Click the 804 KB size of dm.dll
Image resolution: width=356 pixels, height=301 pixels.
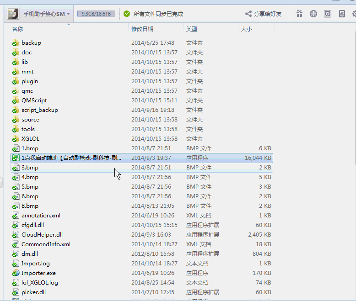pyautogui.click(x=262, y=253)
